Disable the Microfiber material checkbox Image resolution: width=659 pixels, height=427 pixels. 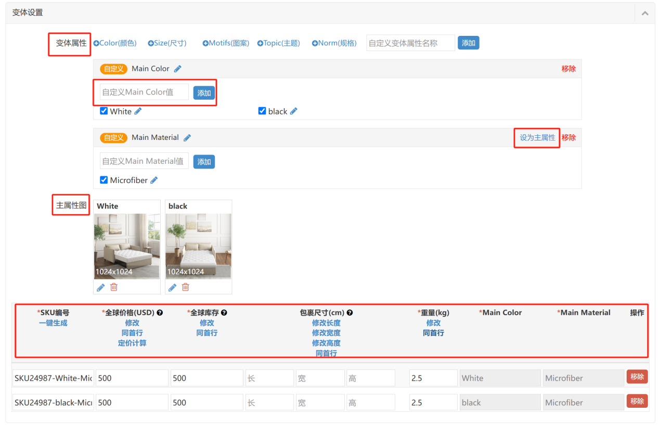104,180
